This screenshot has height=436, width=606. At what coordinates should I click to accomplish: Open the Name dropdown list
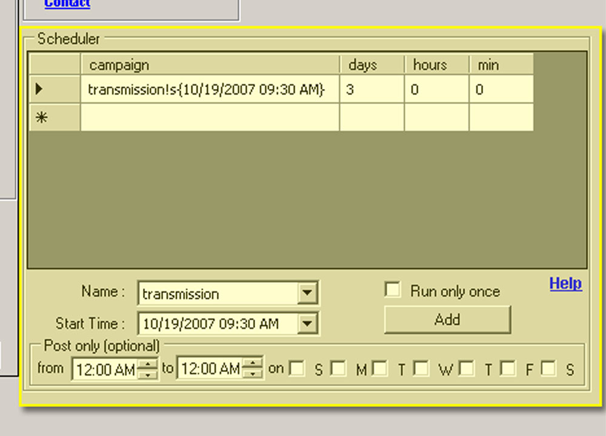pyautogui.click(x=307, y=294)
